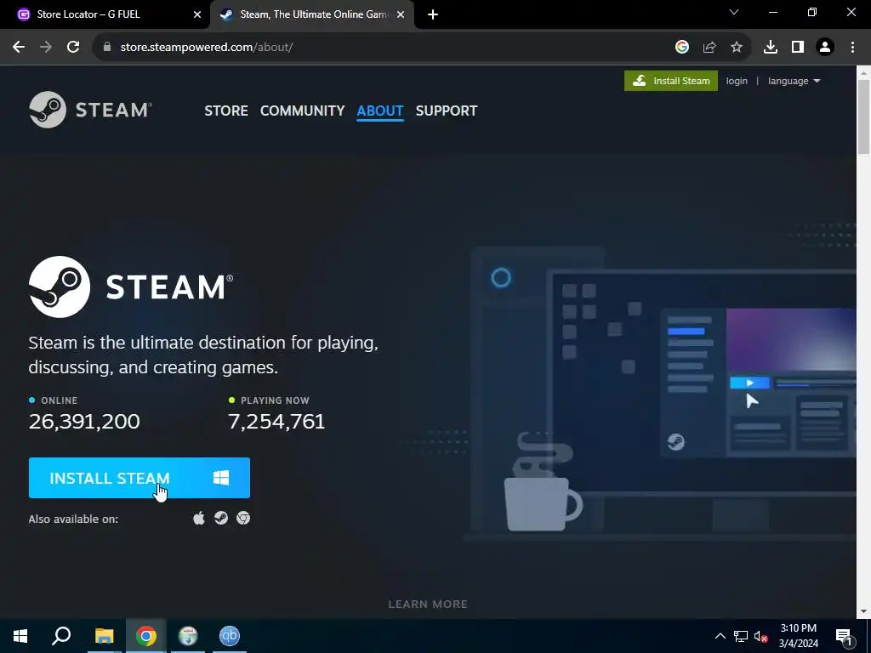Screen dimensions: 871x653
Task: Open the STORE menu
Action: (226, 111)
